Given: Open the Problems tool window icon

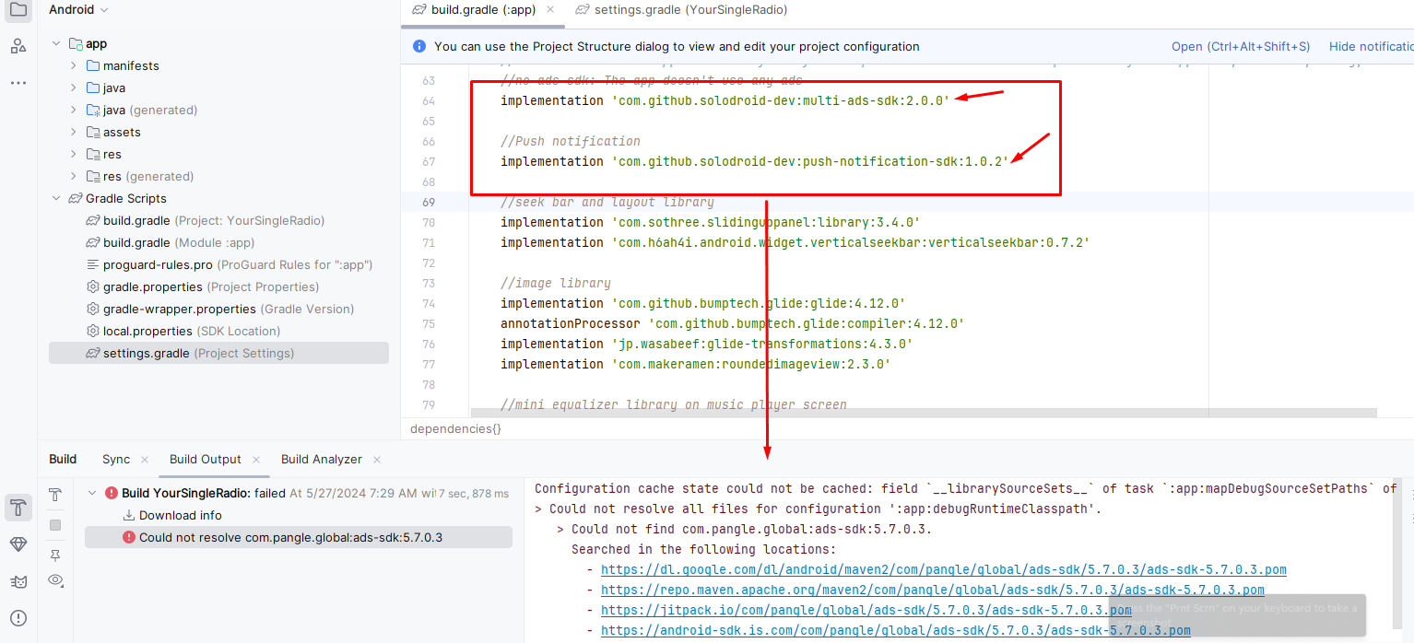Looking at the screenshot, I should (18, 618).
